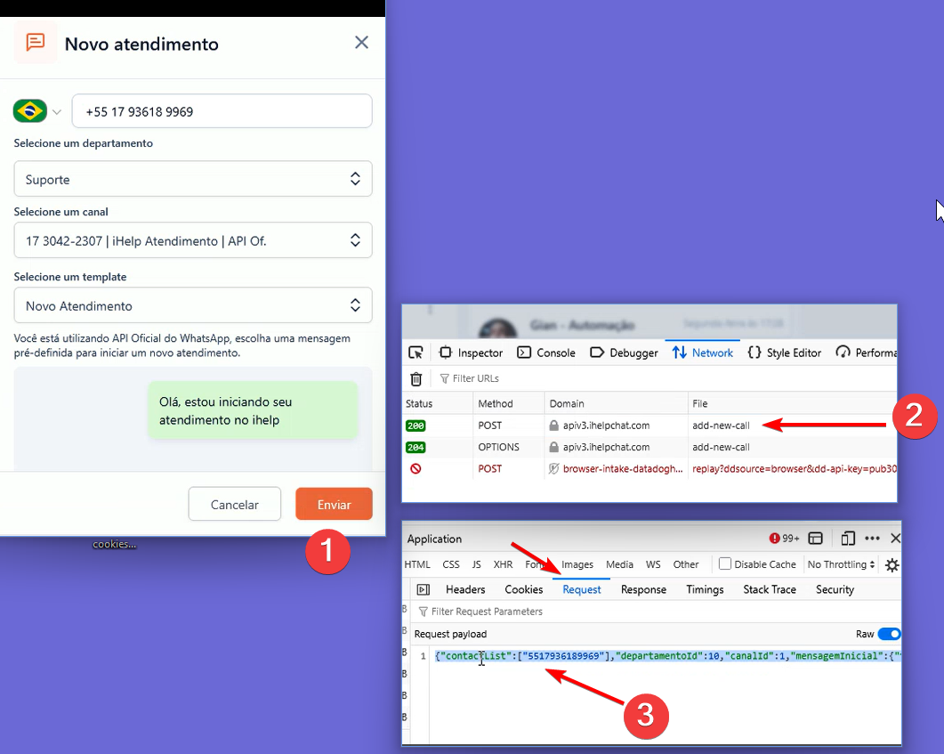
Task: Open the devtools three-dot menu
Action: coord(872,539)
